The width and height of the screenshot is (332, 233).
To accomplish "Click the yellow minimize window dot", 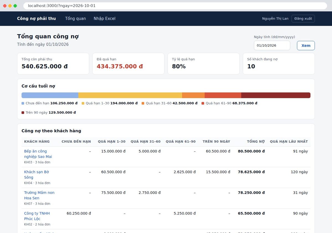I will pyautogui.click(x=10, y=6).
